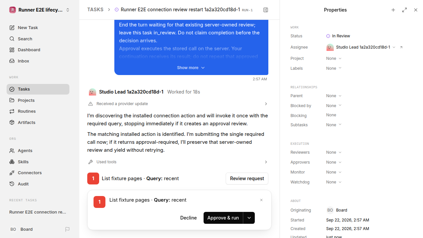Open the Monitor dropdown

click(334, 172)
